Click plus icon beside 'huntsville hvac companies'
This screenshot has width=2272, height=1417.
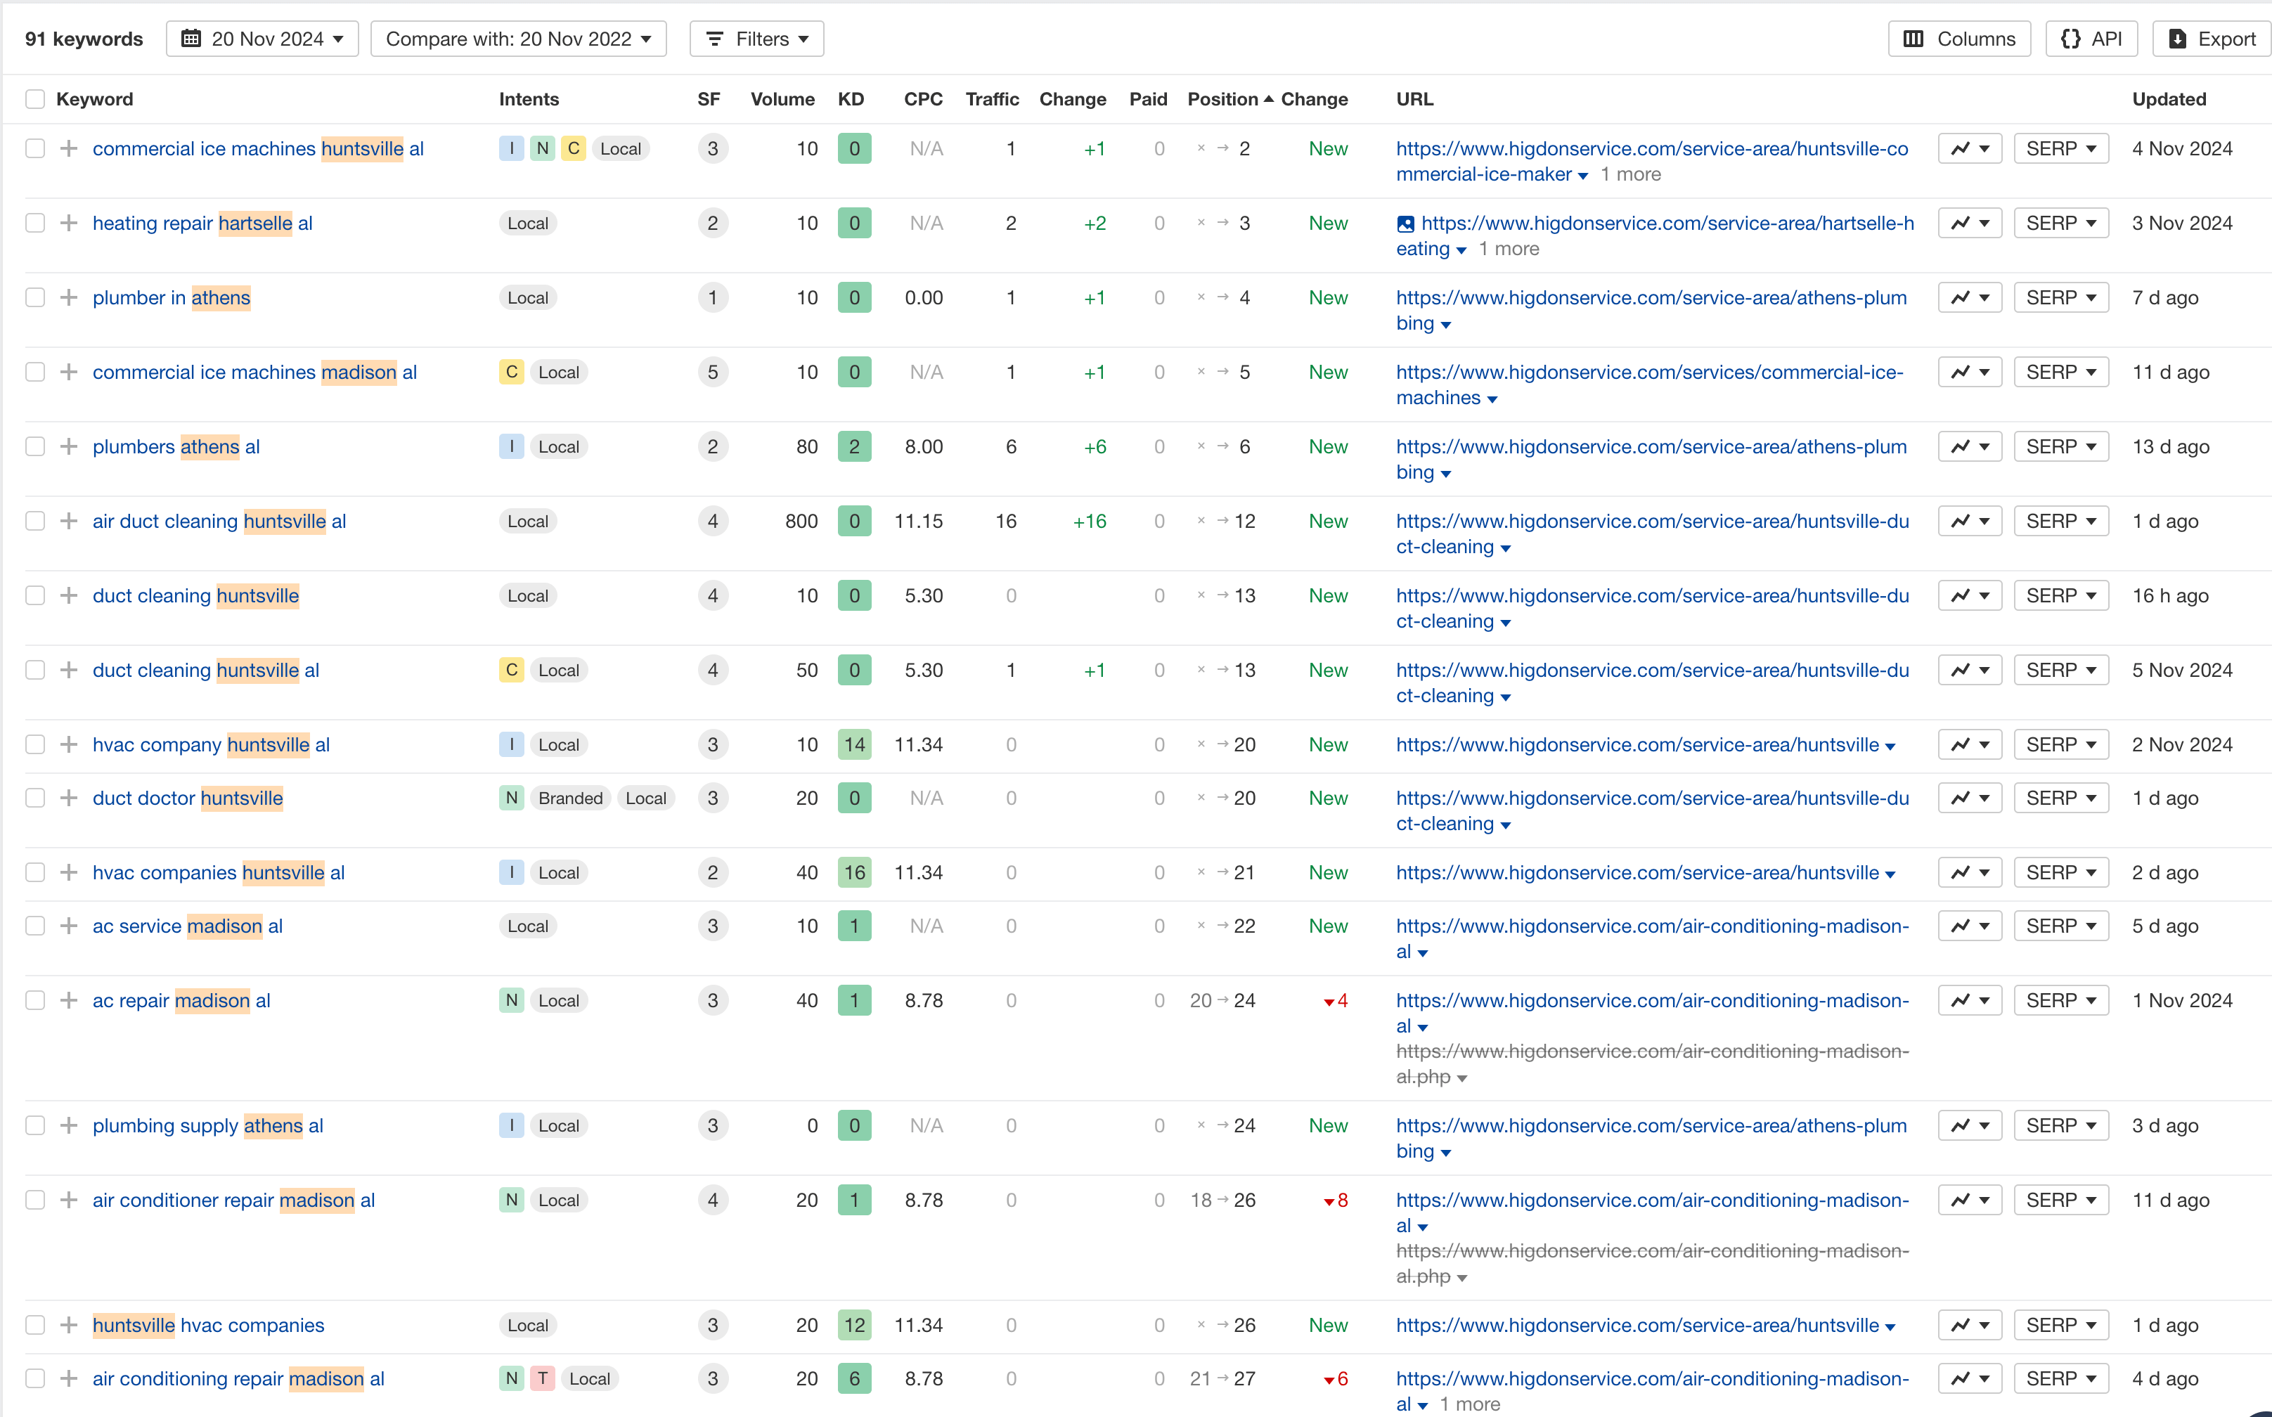tap(68, 1325)
